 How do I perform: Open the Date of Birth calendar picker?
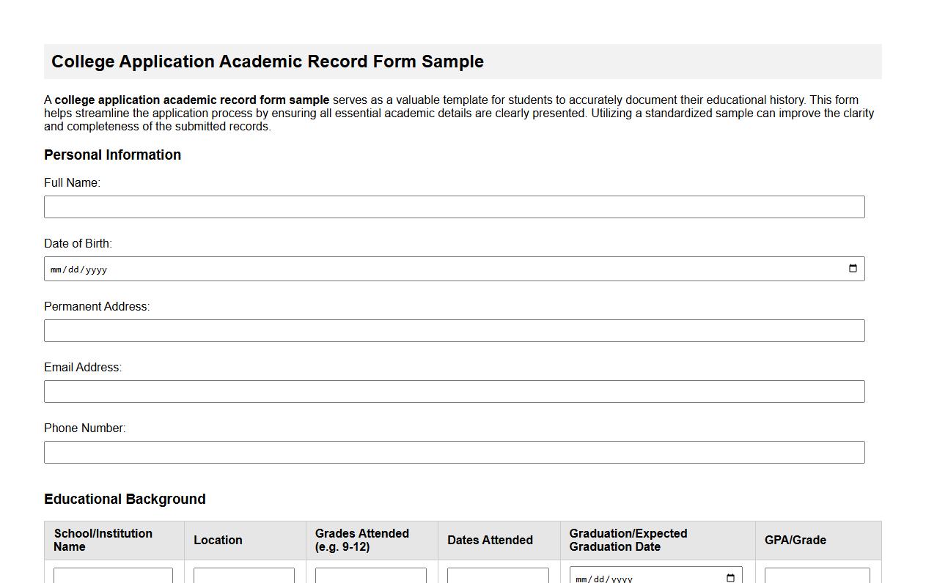coord(853,268)
